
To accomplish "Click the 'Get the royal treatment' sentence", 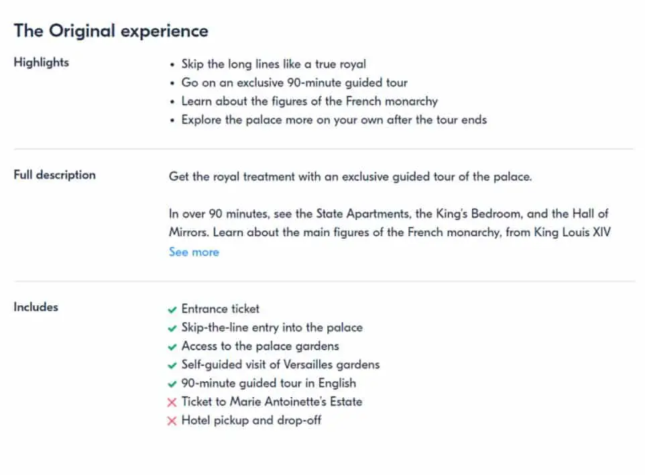I will (x=350, y=176).
